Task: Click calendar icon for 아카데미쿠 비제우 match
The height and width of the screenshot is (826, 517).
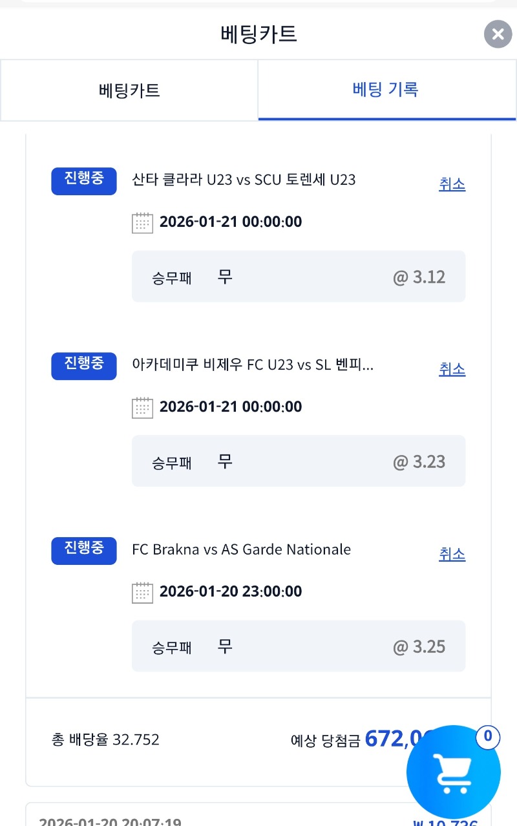Action: (142, 407)
